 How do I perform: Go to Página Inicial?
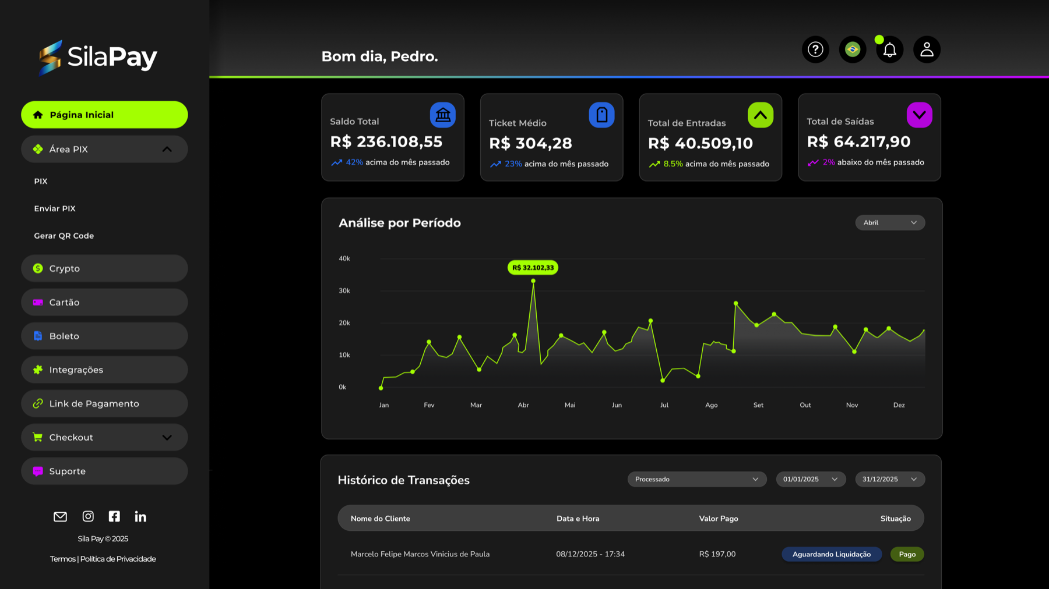click(104, 115)
